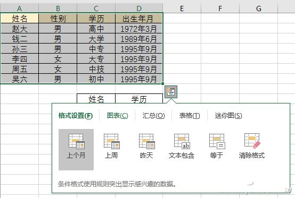Image resolution: width=295 pixels, height=198 pixels.
Task: Switch to the 格式设置(F) tab
Action: click(x=76, y=116)
